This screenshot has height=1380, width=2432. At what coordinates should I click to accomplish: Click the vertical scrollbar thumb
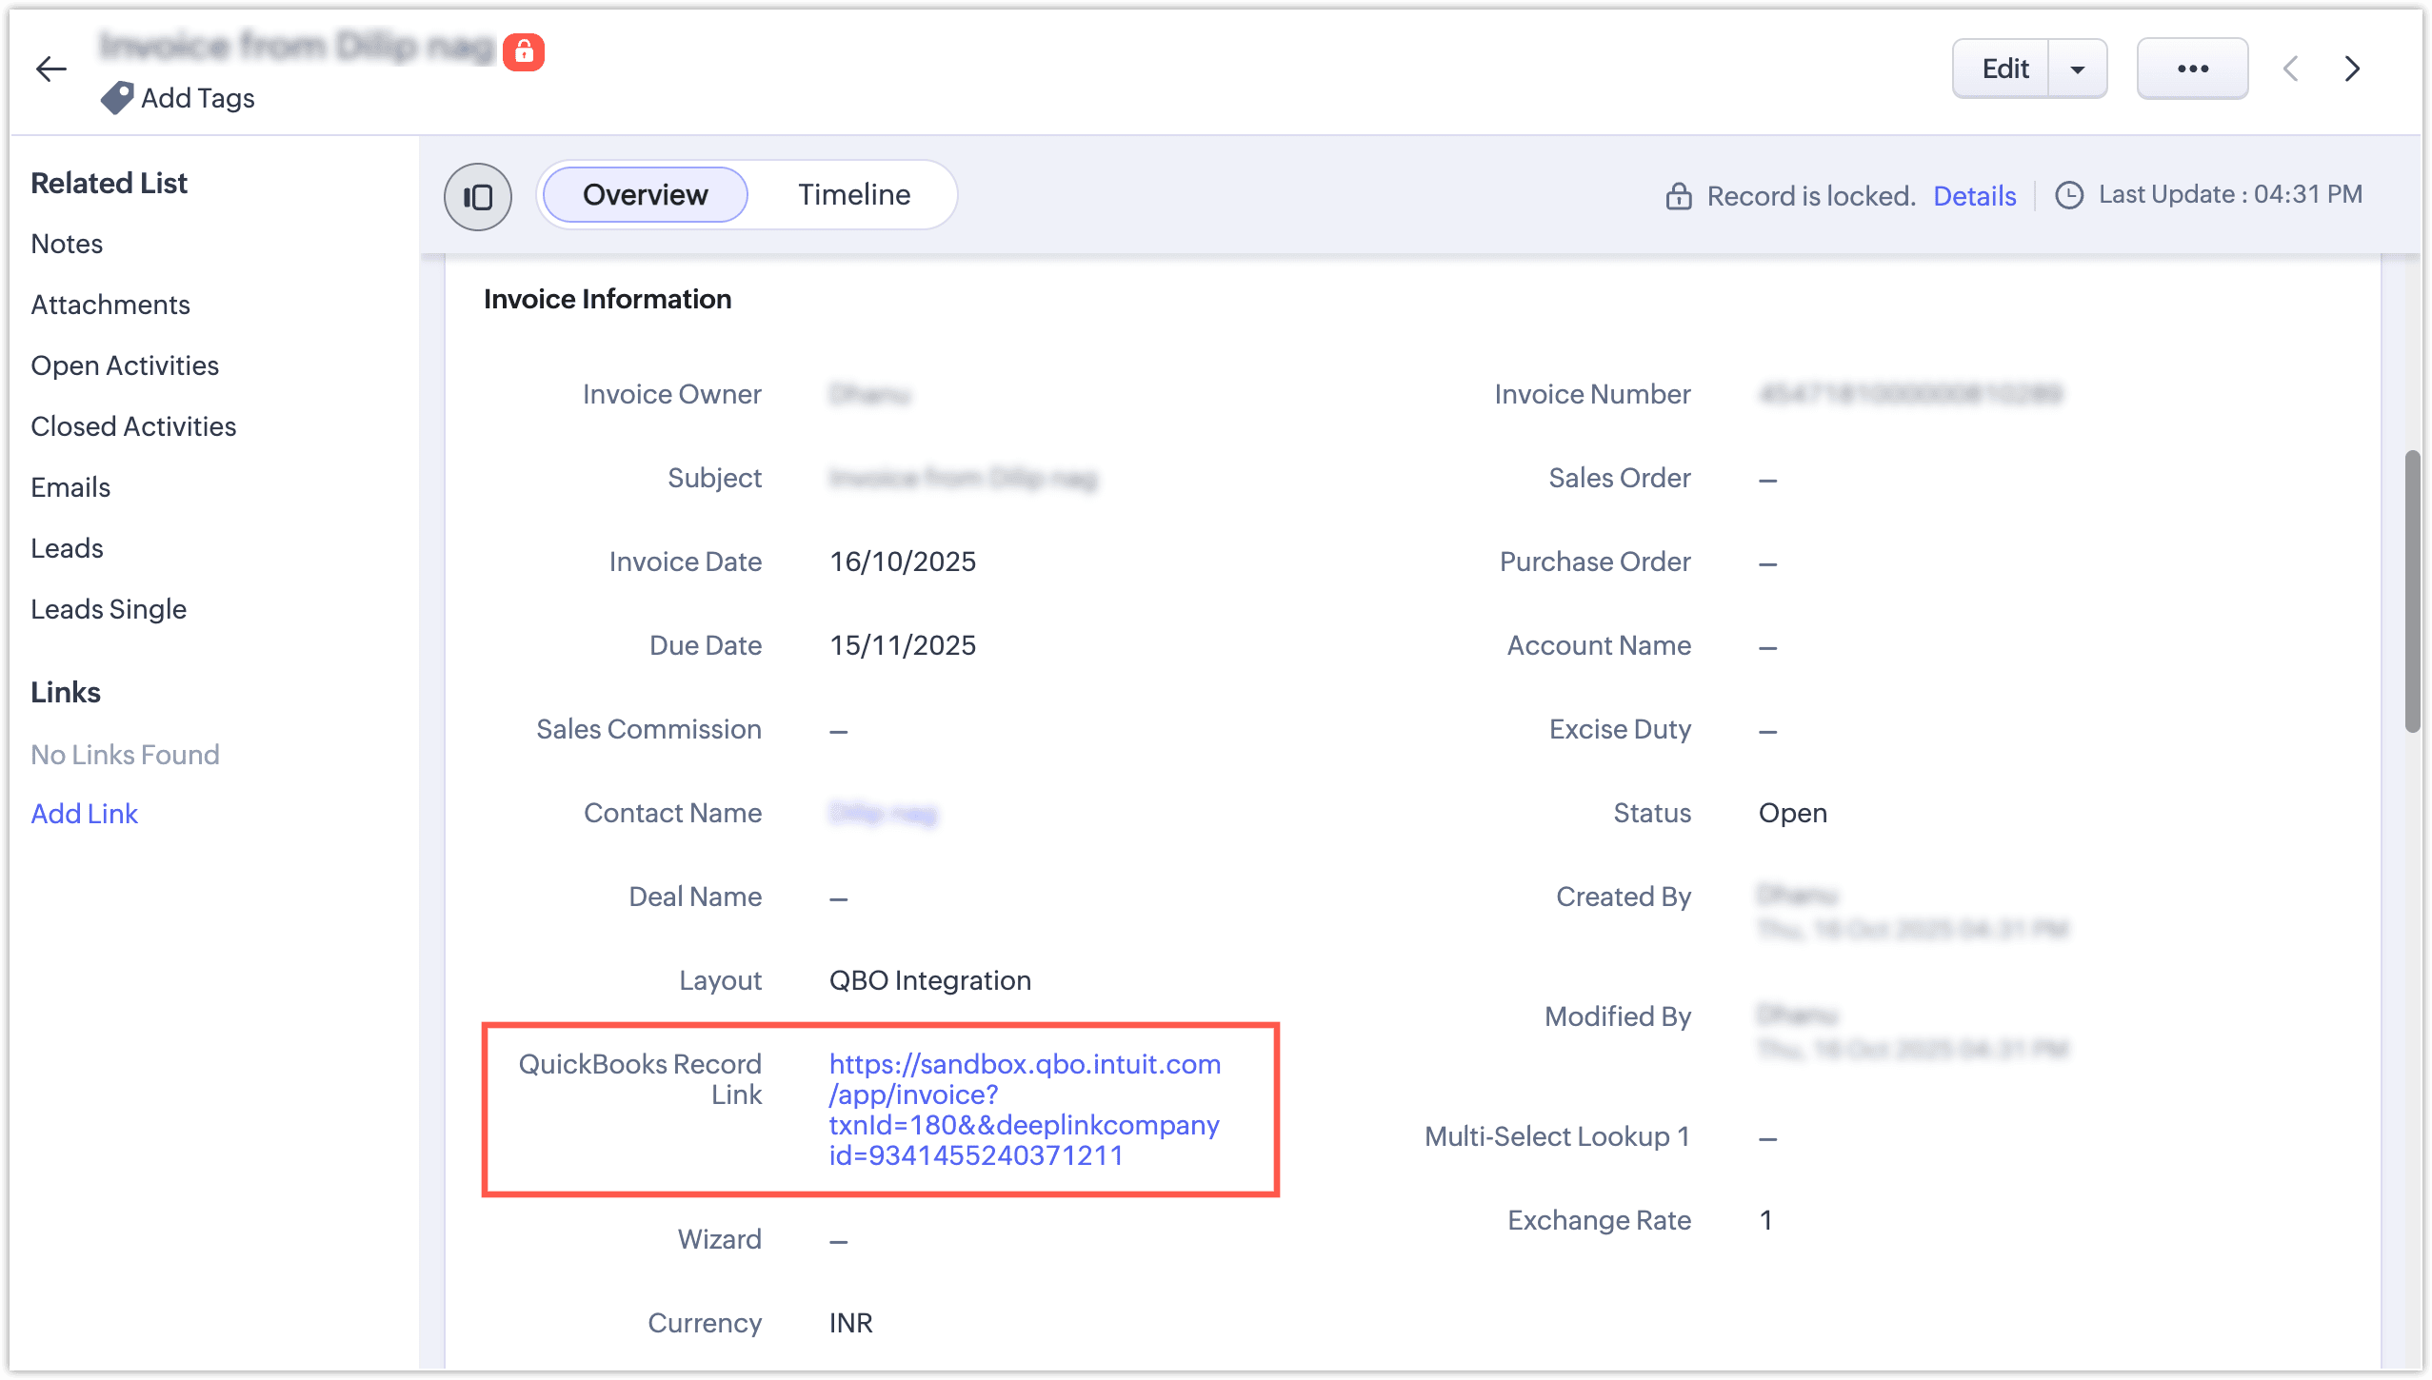(x=2411, y=592)
